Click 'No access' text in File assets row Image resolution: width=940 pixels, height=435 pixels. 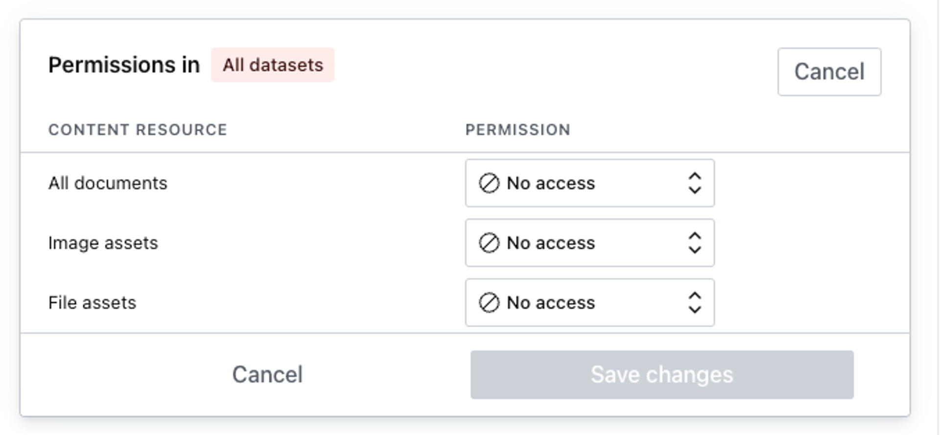click(x=551, y=303)
